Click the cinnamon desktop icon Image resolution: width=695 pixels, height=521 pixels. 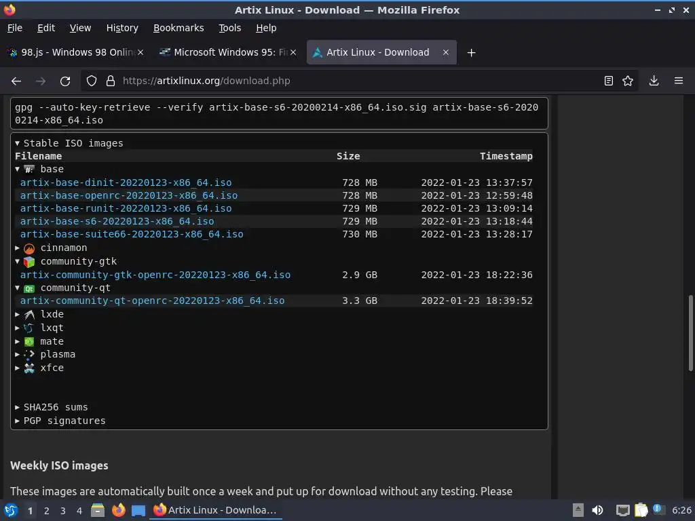[x=29, y=248]
